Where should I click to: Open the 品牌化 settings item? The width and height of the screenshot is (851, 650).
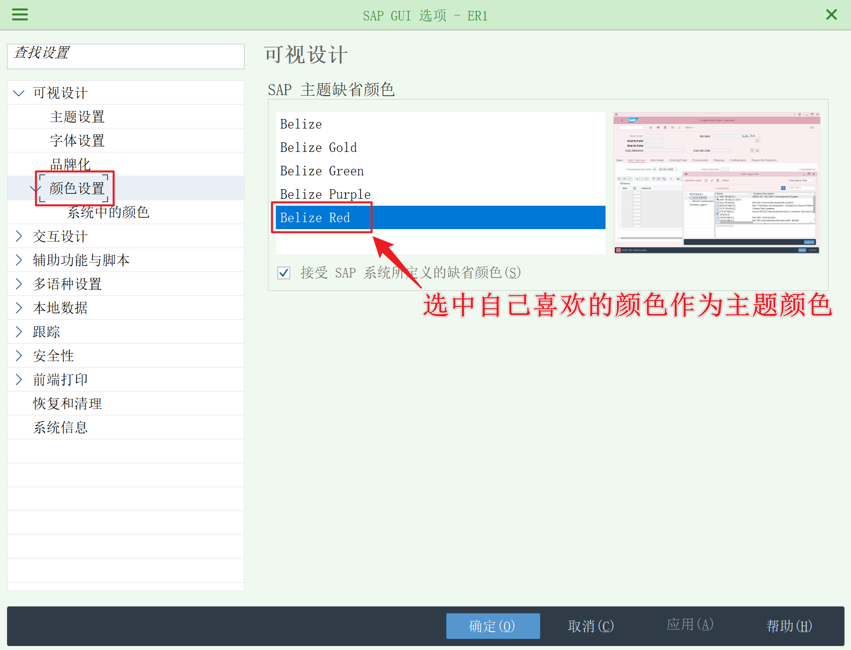click(x=70, y=164)
